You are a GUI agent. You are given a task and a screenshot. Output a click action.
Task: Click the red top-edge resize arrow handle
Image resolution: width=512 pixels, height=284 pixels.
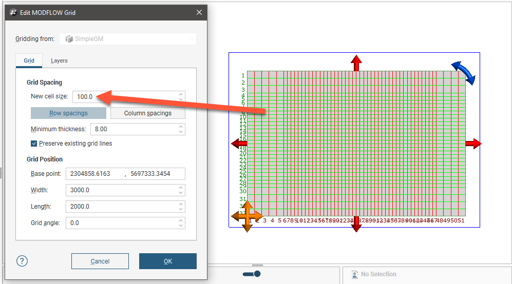point(356,63)
